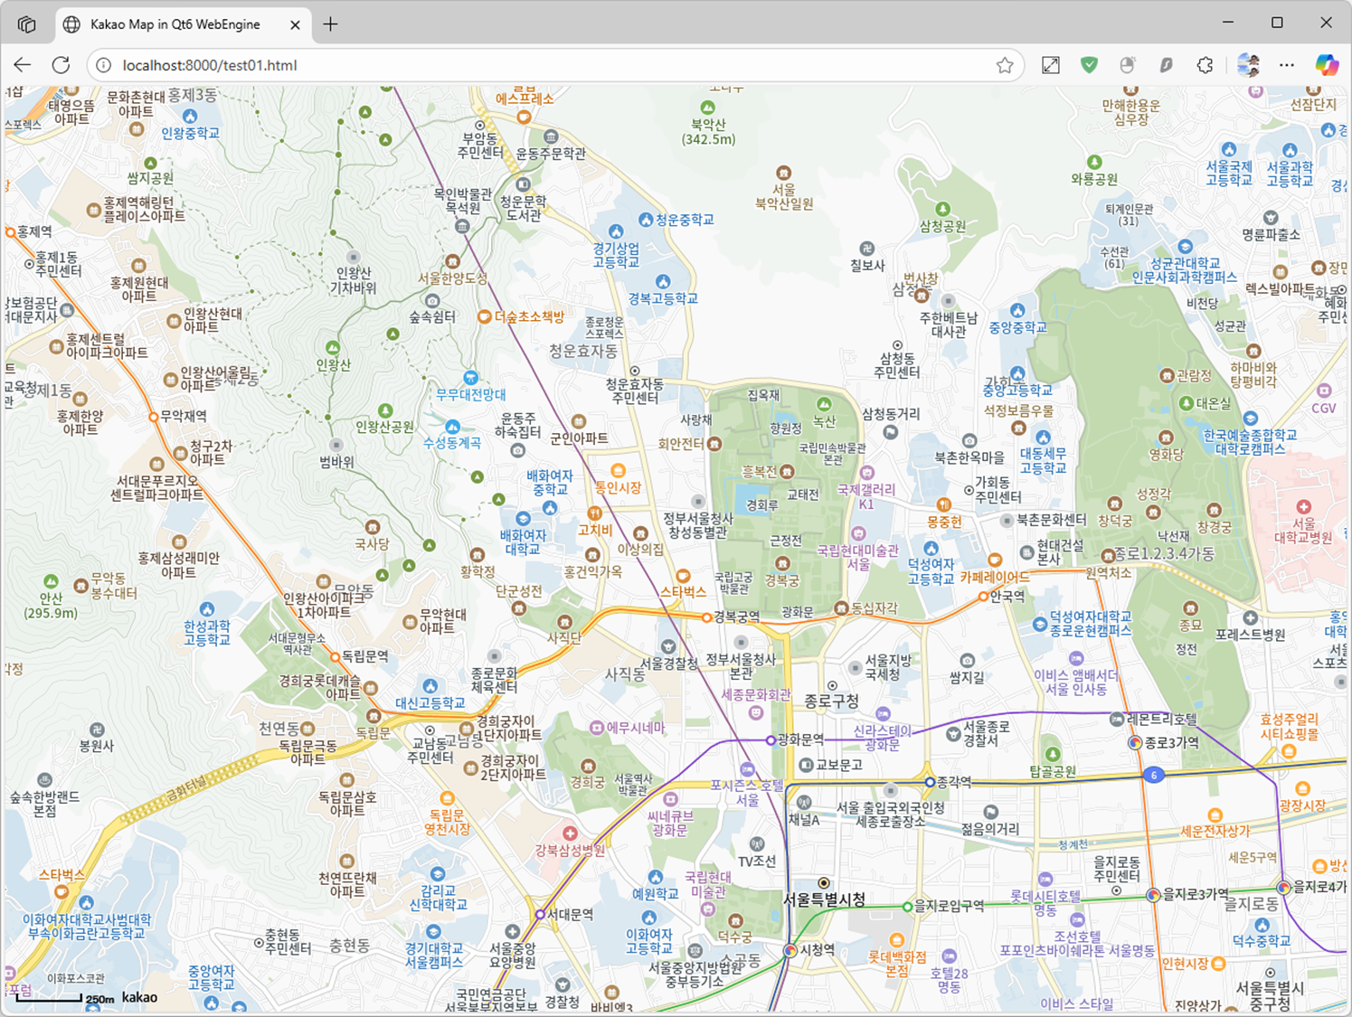The height and width of the screenshot is (1017, 1352).
Task: Click the 독립문역 subway station marker
Action: pos(335,657)
